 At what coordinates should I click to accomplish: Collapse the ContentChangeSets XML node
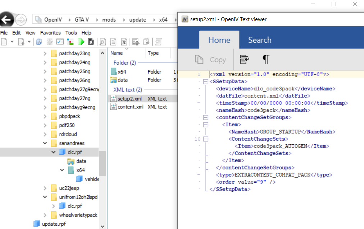point(206,139)
